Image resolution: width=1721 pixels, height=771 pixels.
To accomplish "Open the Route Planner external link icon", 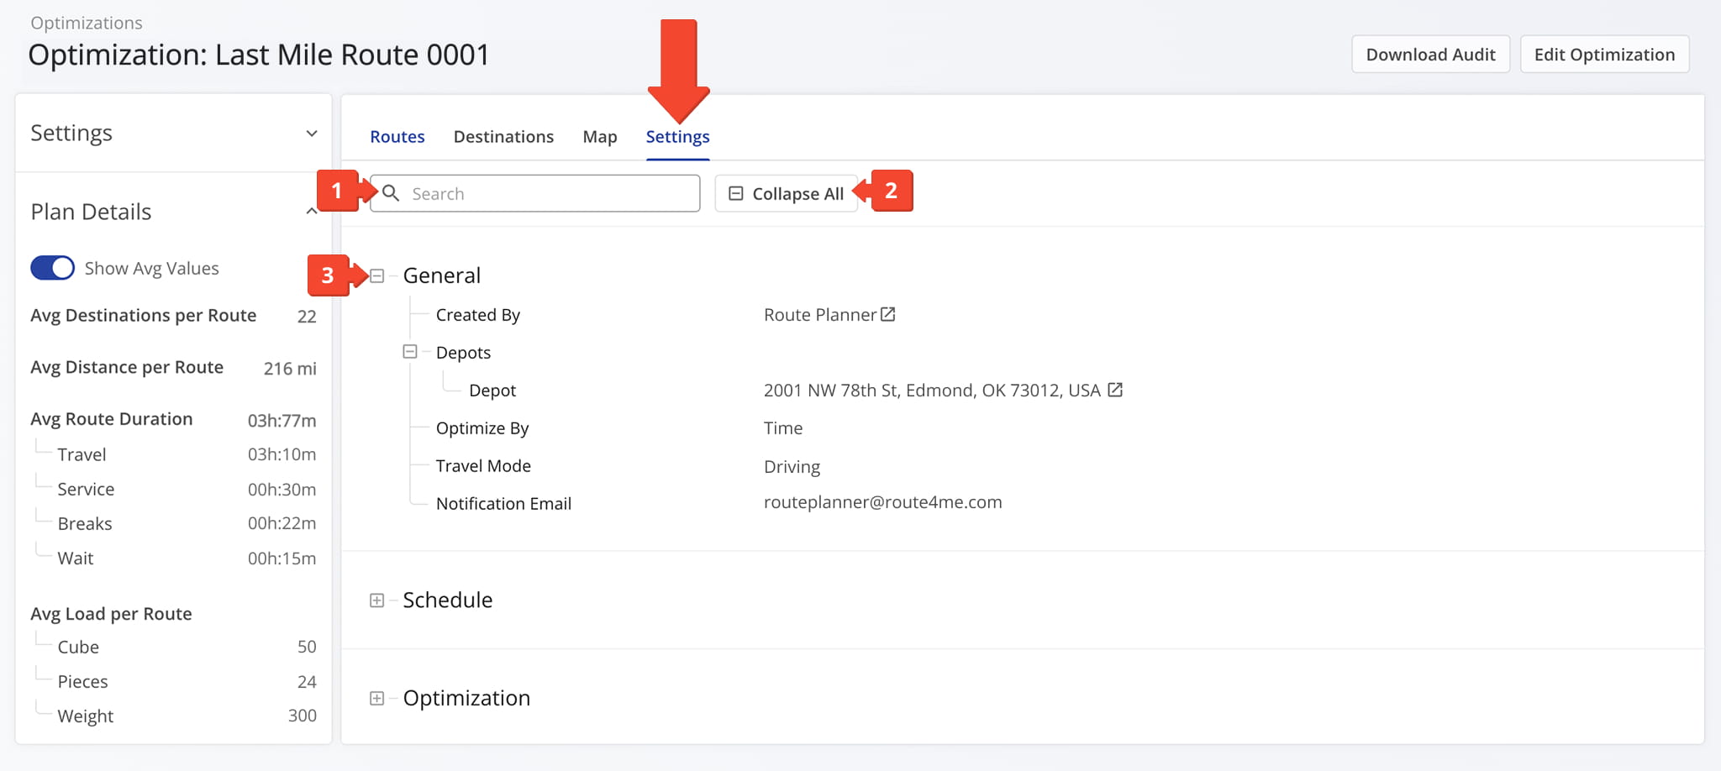I will [x=887, y=314].
